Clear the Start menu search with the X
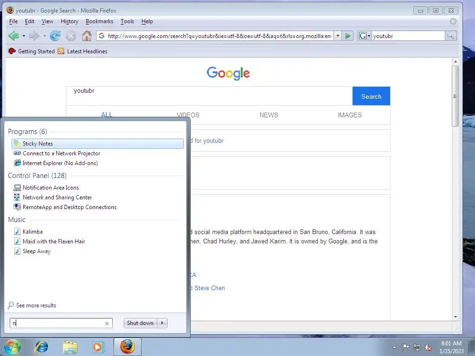 (107, 323)
